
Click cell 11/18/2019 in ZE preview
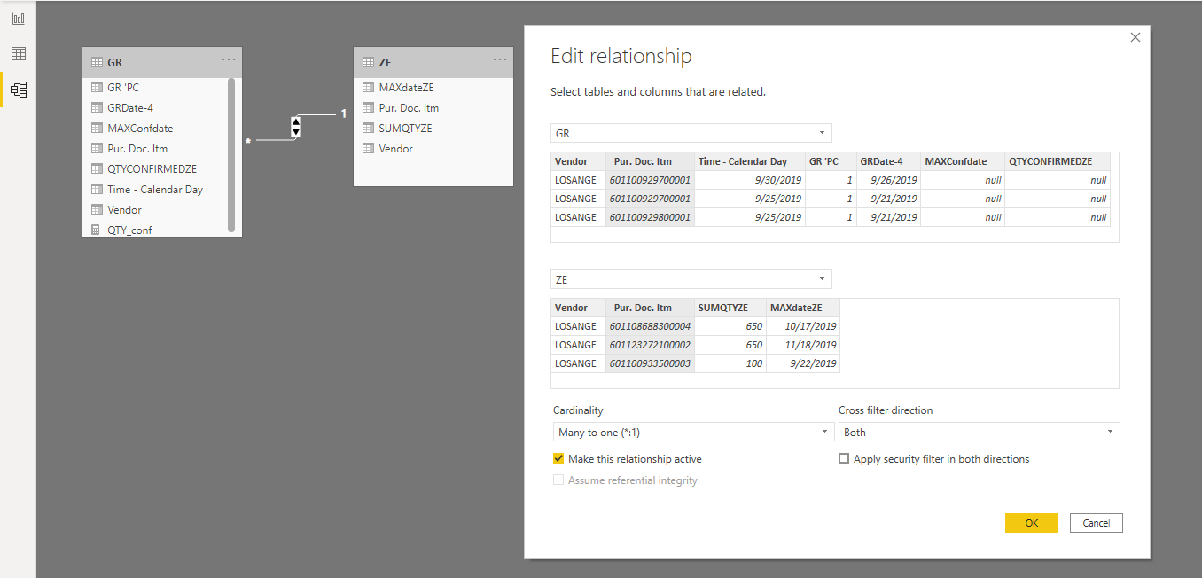[803, 345]
